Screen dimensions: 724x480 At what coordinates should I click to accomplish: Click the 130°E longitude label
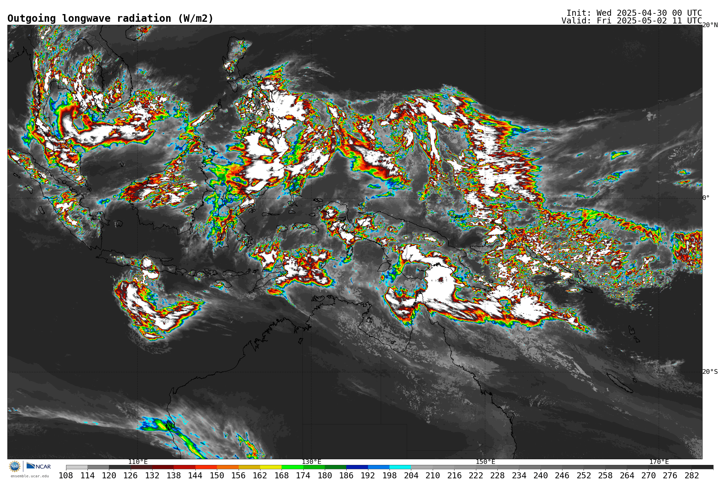tap(311, 462)
